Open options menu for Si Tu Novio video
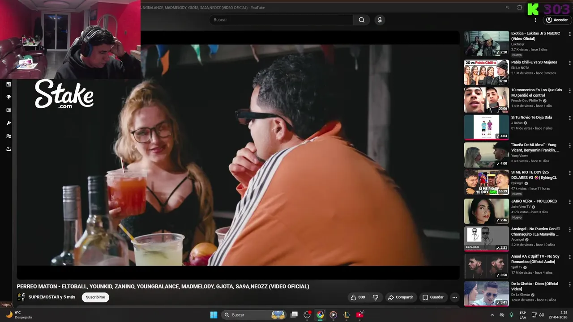This screenshot has height=322, width=573. tap(570, 118)
